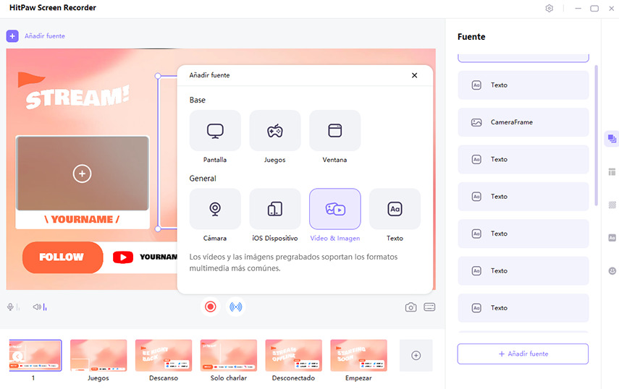Open the background texture sidebar icon

612,205
